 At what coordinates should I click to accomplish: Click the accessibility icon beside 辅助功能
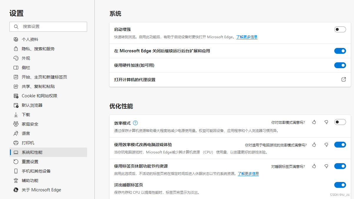point(16,180)
